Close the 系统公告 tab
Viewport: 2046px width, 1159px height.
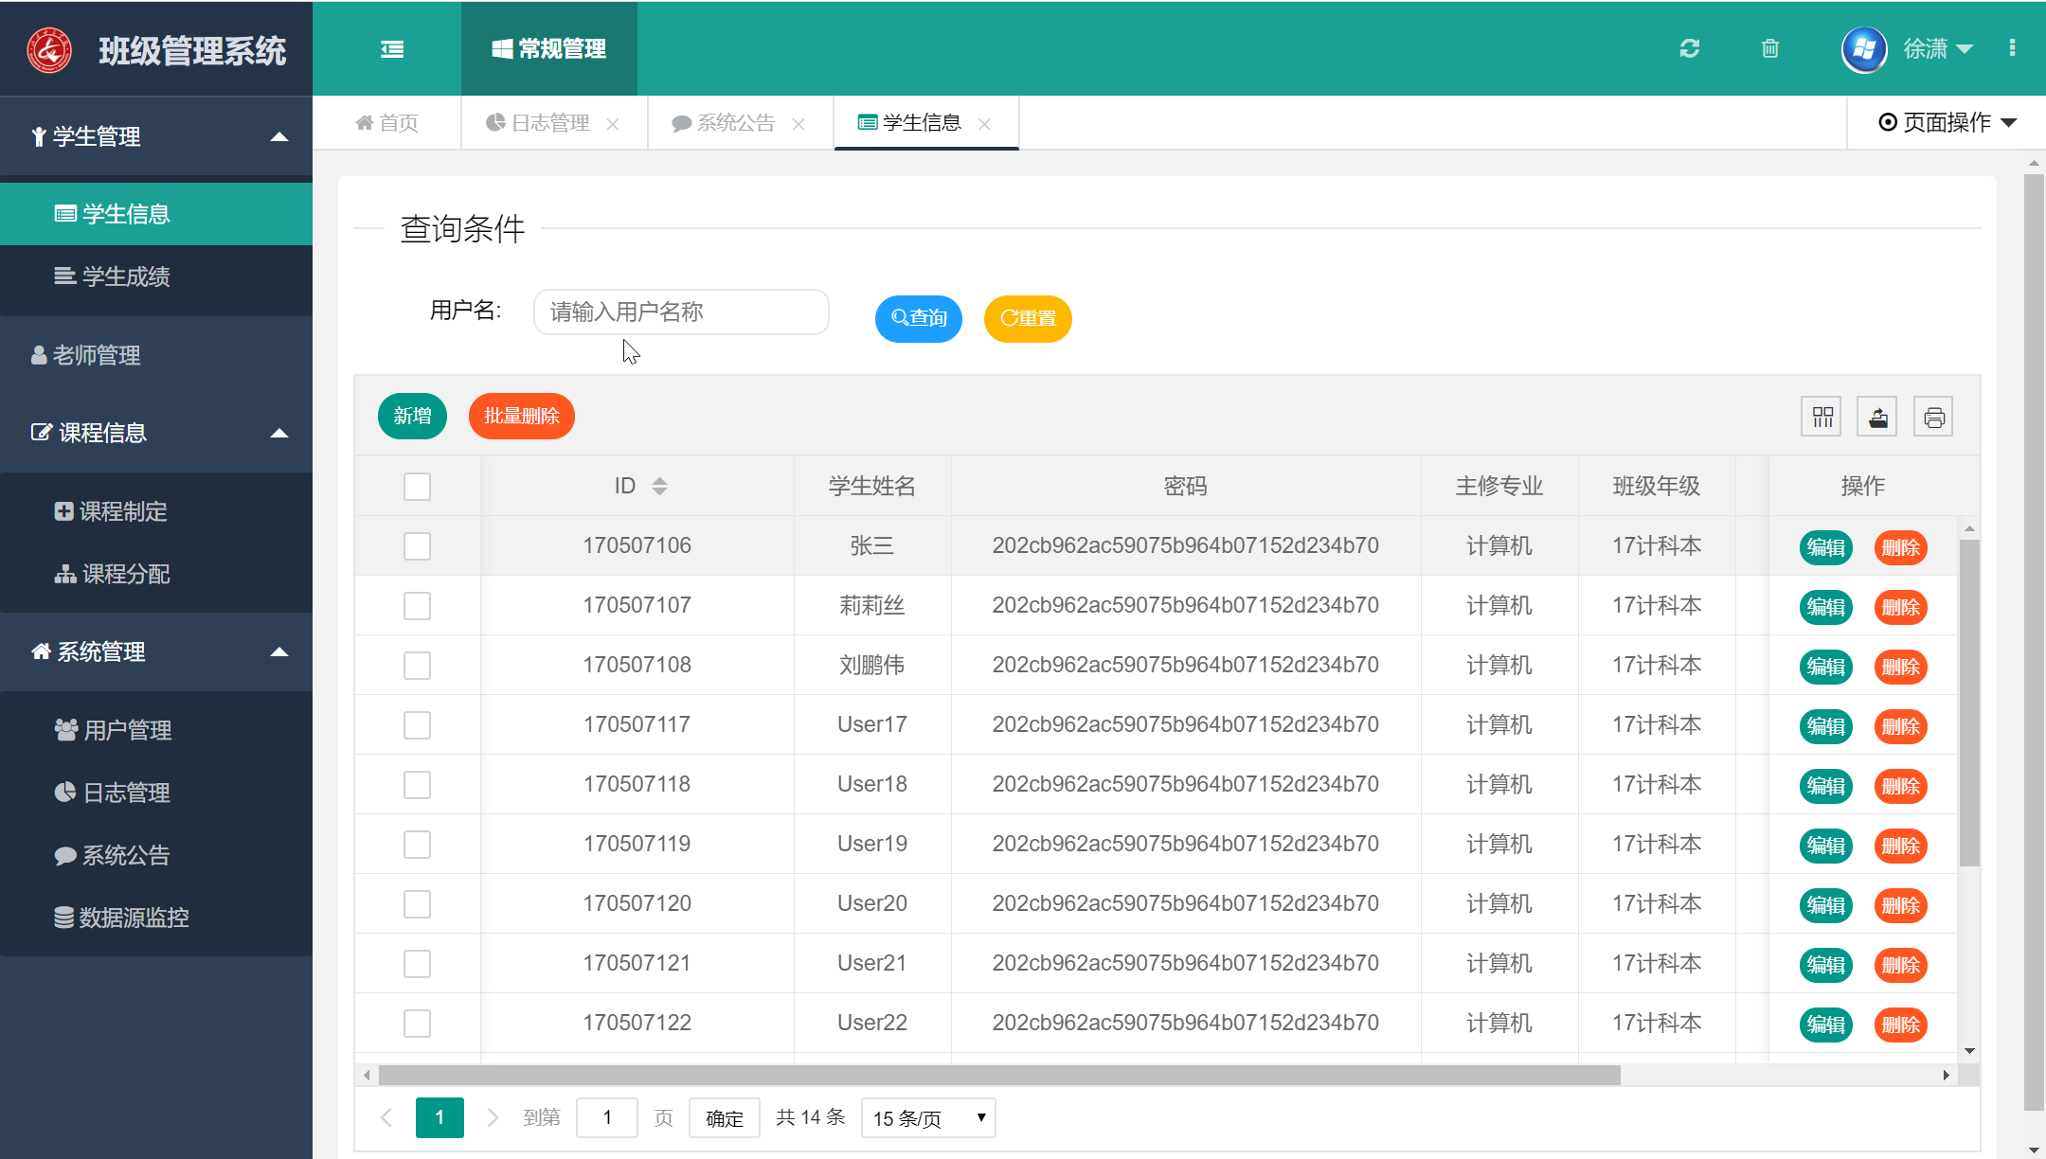[x=799, y=124]
